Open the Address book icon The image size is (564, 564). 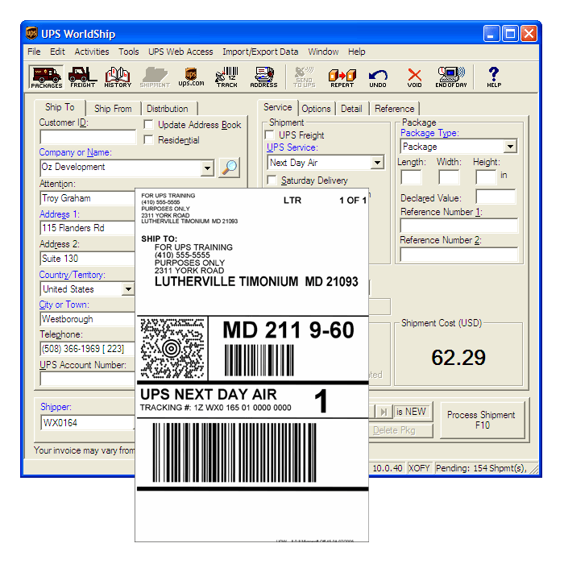click(263, 77)
